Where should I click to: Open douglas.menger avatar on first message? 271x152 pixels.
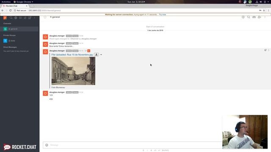[x=45, y=37]
